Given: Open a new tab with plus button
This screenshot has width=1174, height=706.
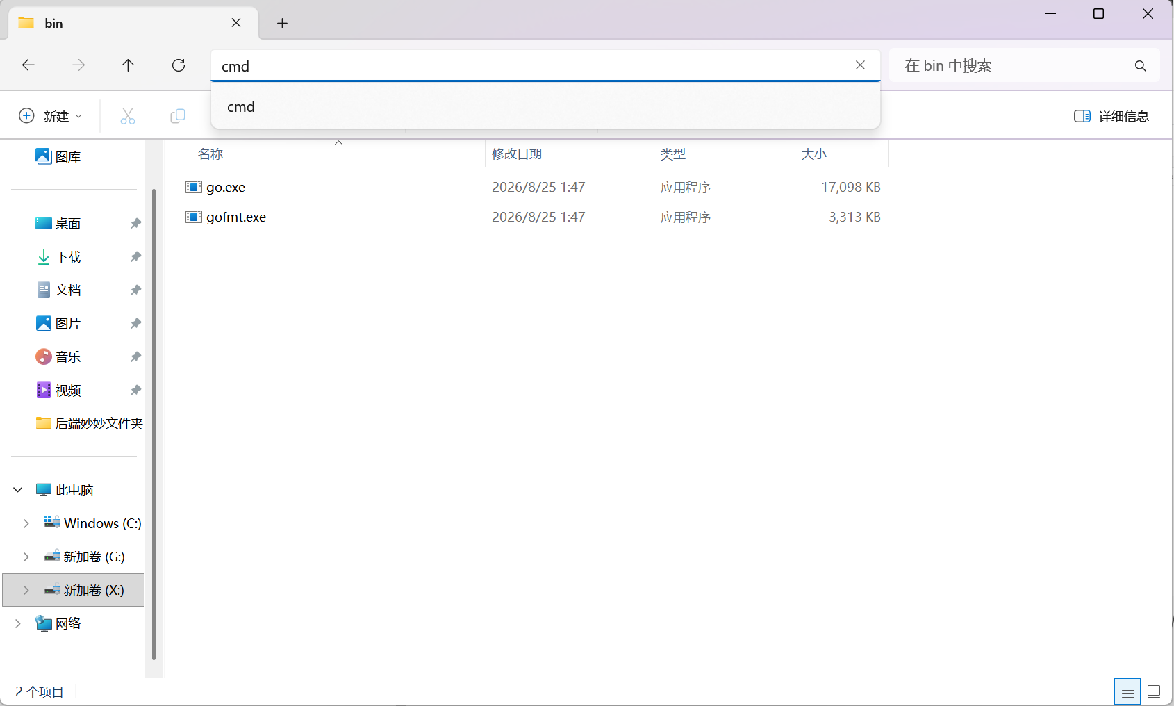Looking at the screenshot, I should click(282, 23).
